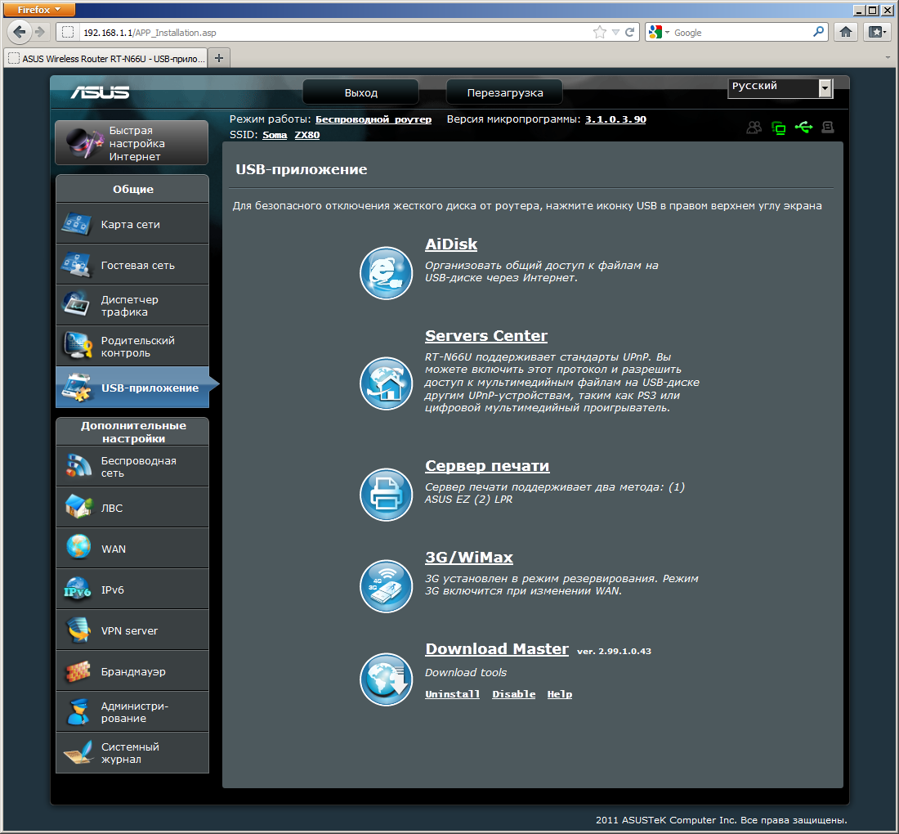Click the print server printer icon
Image resolution: width=899 pixels, height=834 pixels.
(386, 495)
